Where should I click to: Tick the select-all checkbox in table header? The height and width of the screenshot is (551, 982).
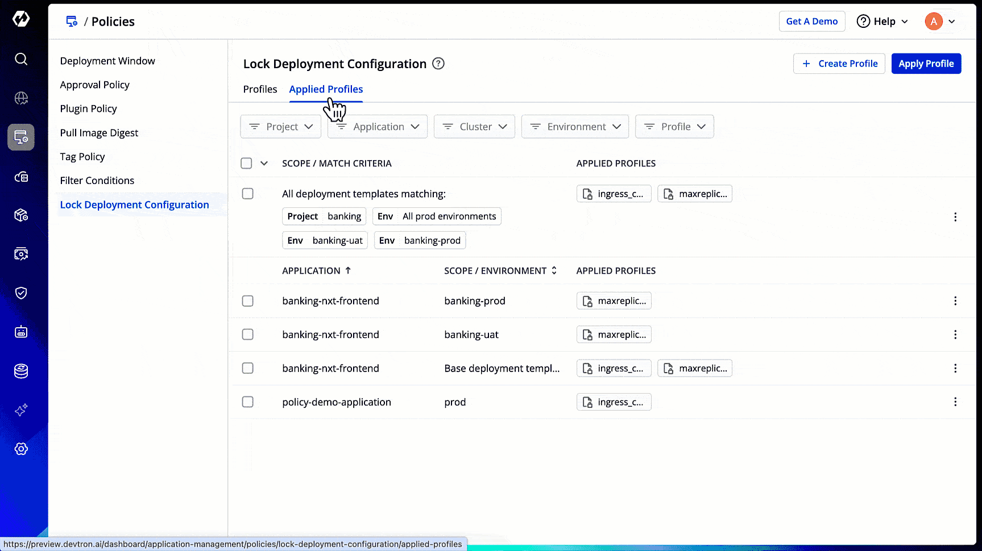[x=246, y=164]
